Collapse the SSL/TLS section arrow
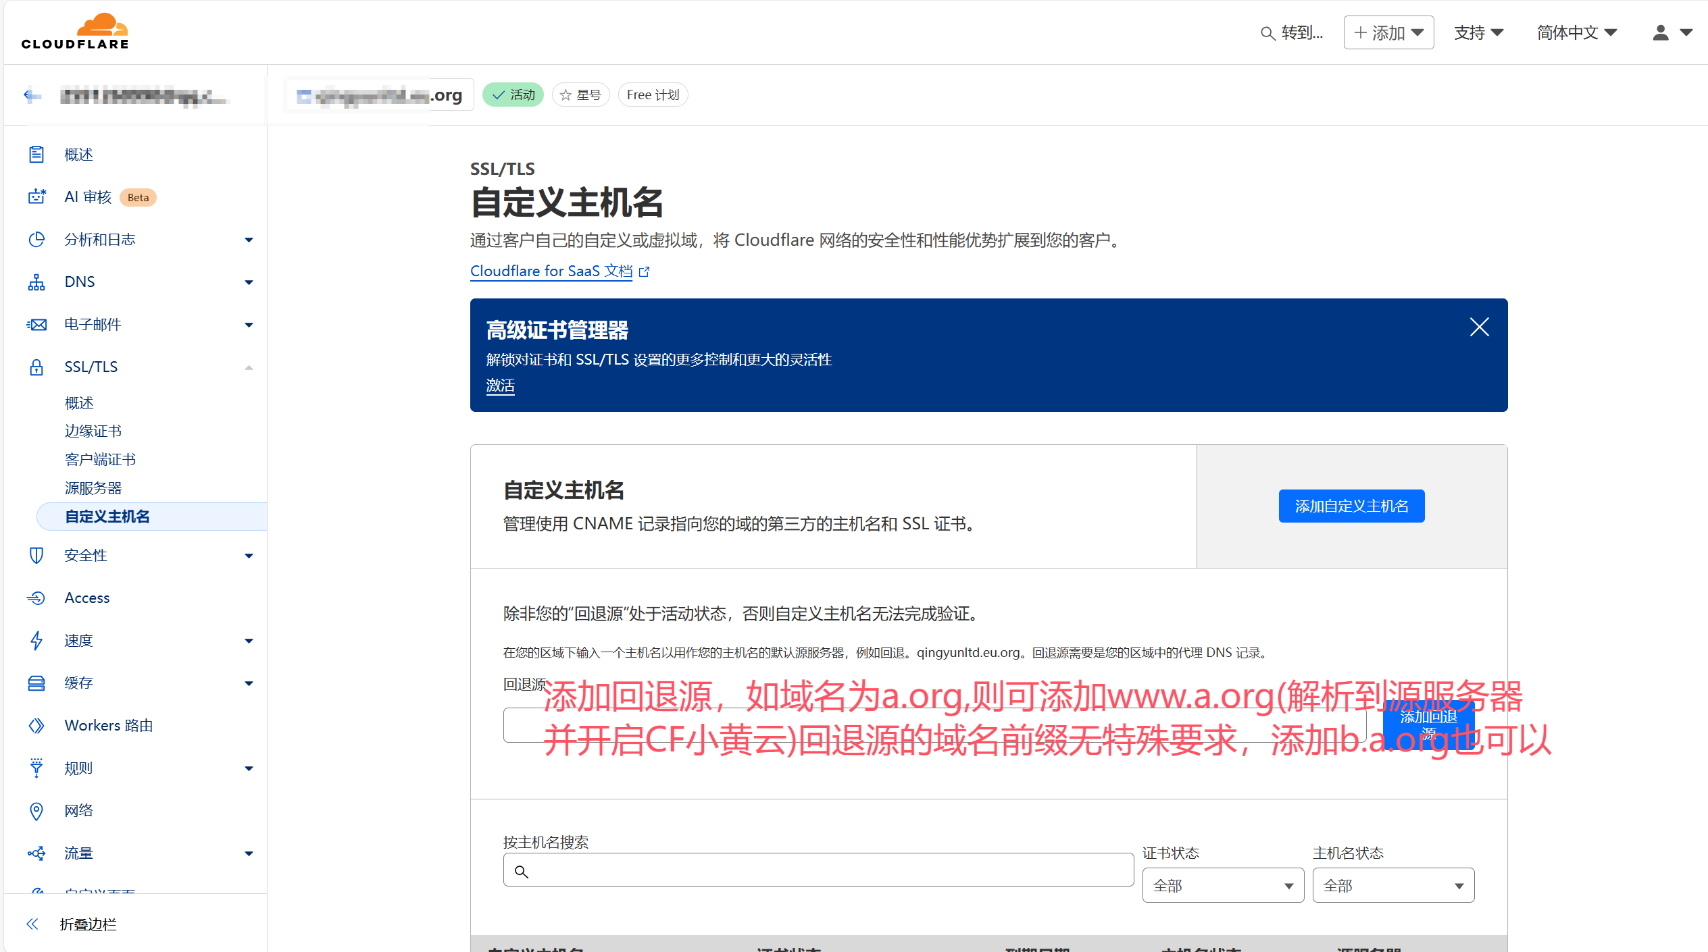The width and height of the screenshot is (1708, 952). 249,367
